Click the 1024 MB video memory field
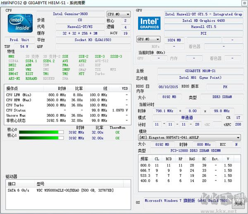The height and width of the screenshot is (214, 248). click(174, 40)
